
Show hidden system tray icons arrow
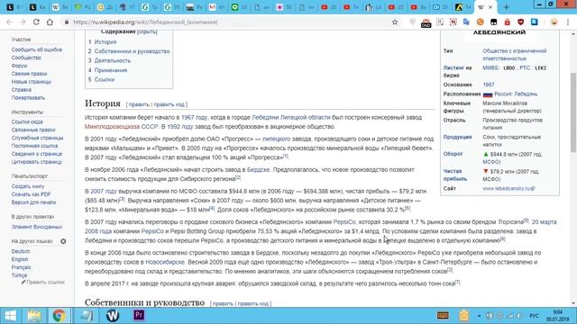(x=479, y=316)
